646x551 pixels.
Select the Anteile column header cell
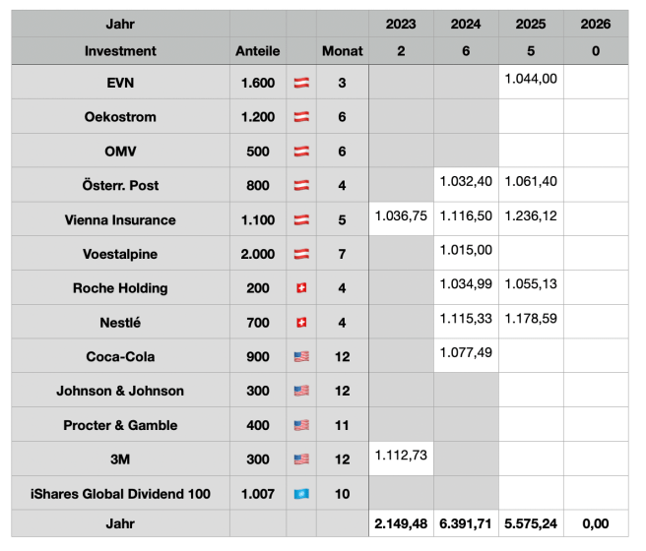(258, 50)
